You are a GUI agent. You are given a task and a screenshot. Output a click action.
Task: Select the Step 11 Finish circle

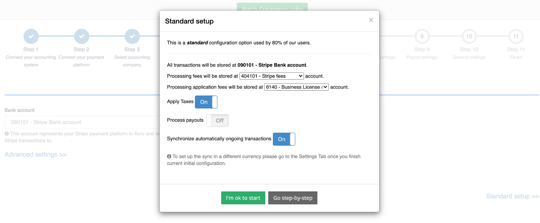[516, 36]
